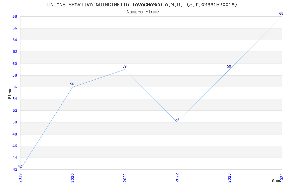Select the 2021 year label on x-axis
285x184 pixels.
(x=125, y=178)
